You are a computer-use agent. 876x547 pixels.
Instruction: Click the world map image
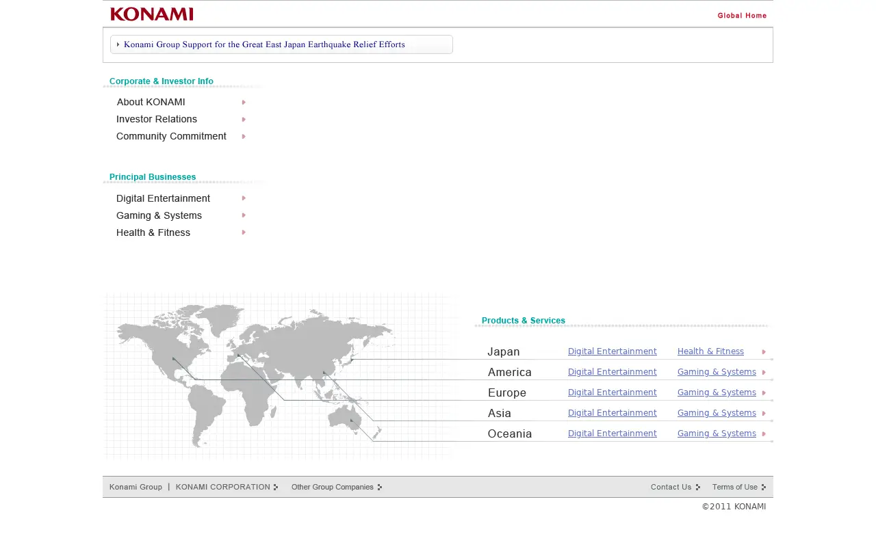[281, 375]
